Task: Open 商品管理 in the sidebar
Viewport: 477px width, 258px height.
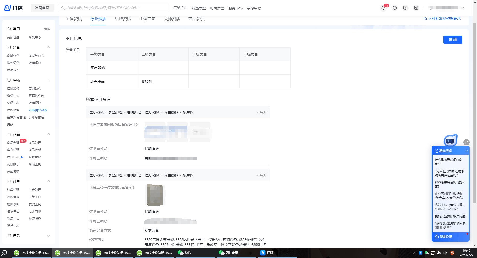Action: (x=35, y=143)
